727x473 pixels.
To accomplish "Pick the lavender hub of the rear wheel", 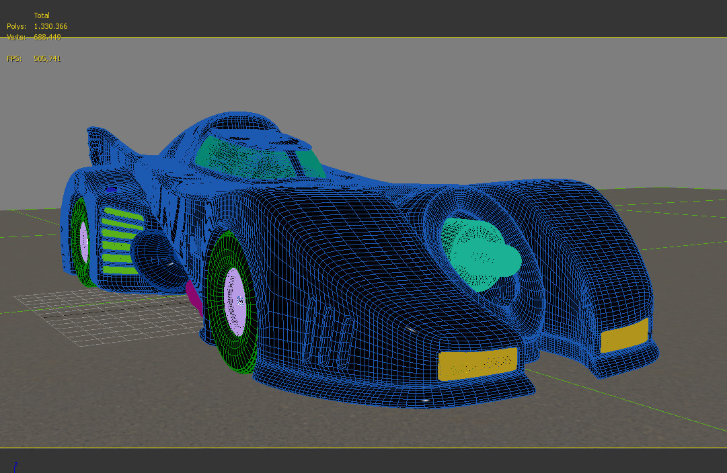I will click(x=84, y=242).
